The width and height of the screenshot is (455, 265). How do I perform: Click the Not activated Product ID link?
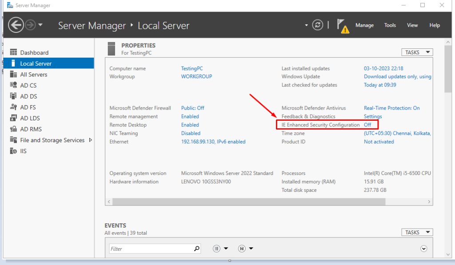coord(379,142)
